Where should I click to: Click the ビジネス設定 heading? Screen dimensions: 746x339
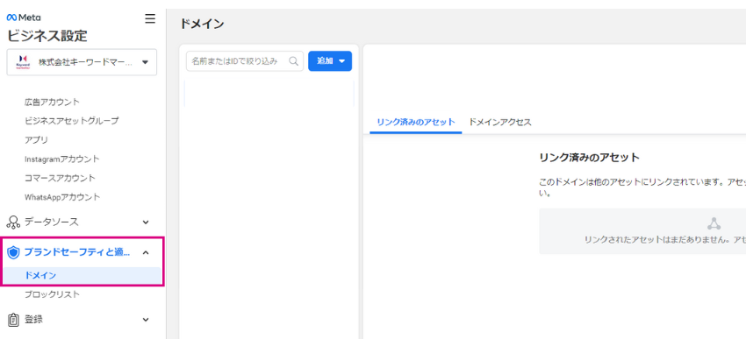(x=47, y=36)
